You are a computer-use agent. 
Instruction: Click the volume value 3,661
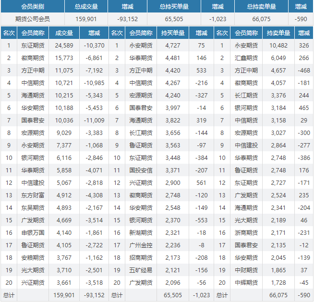point(64,282)
